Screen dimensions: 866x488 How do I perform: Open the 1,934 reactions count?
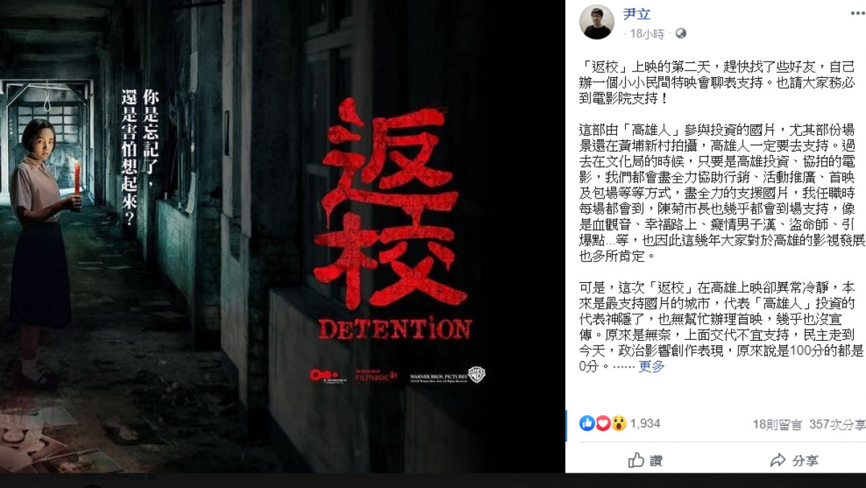[x=645, y=424]
